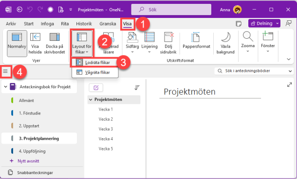Select the Normalvy view
This screenshot has height=179, width=297.
tap(17, 44)
